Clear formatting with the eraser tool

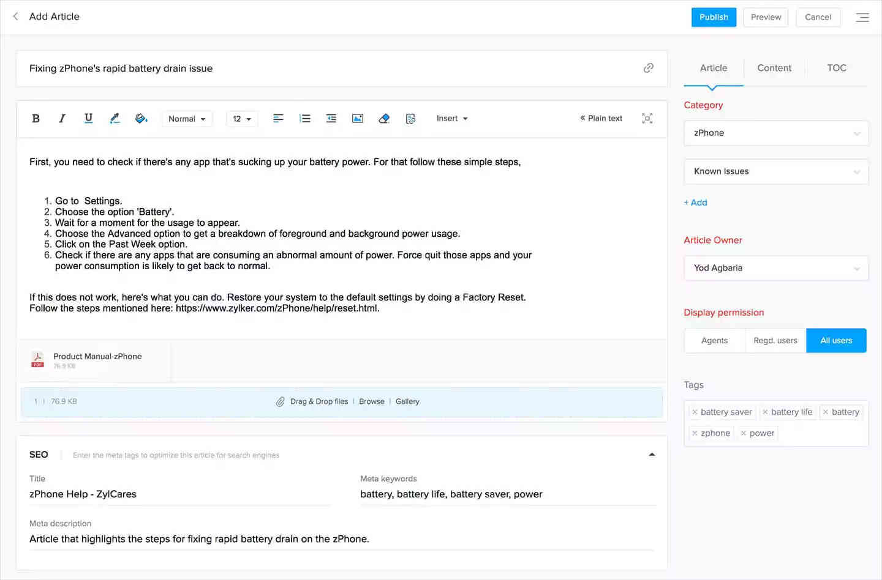click(x=384, y=118)
